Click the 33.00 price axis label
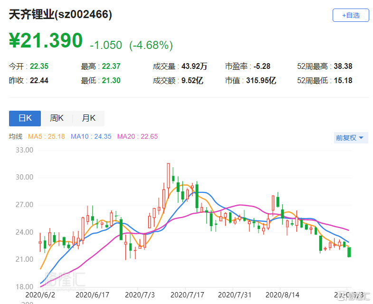Image resolution: width=373 pixels, height=304 pixels. [x=25, y=150]
